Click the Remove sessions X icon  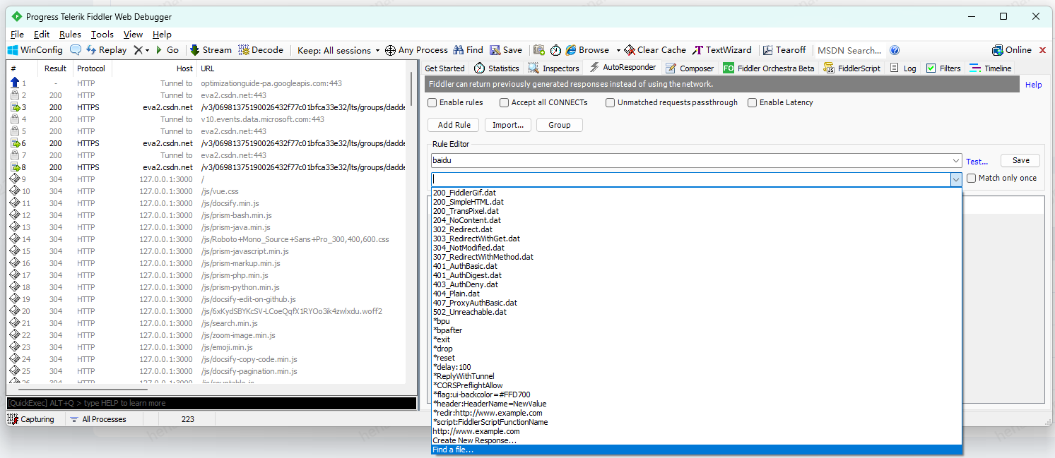tap(138, 50)
